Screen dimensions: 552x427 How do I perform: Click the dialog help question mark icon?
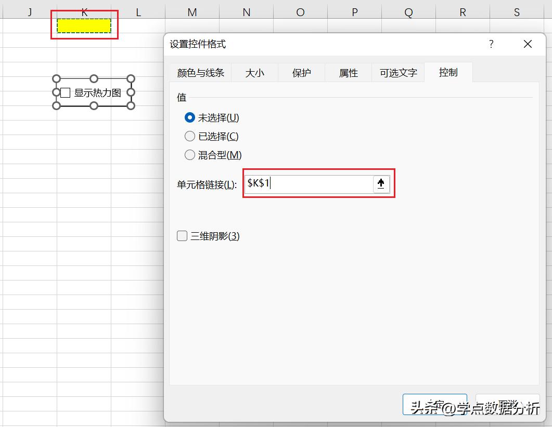click(x=491, y=44)
